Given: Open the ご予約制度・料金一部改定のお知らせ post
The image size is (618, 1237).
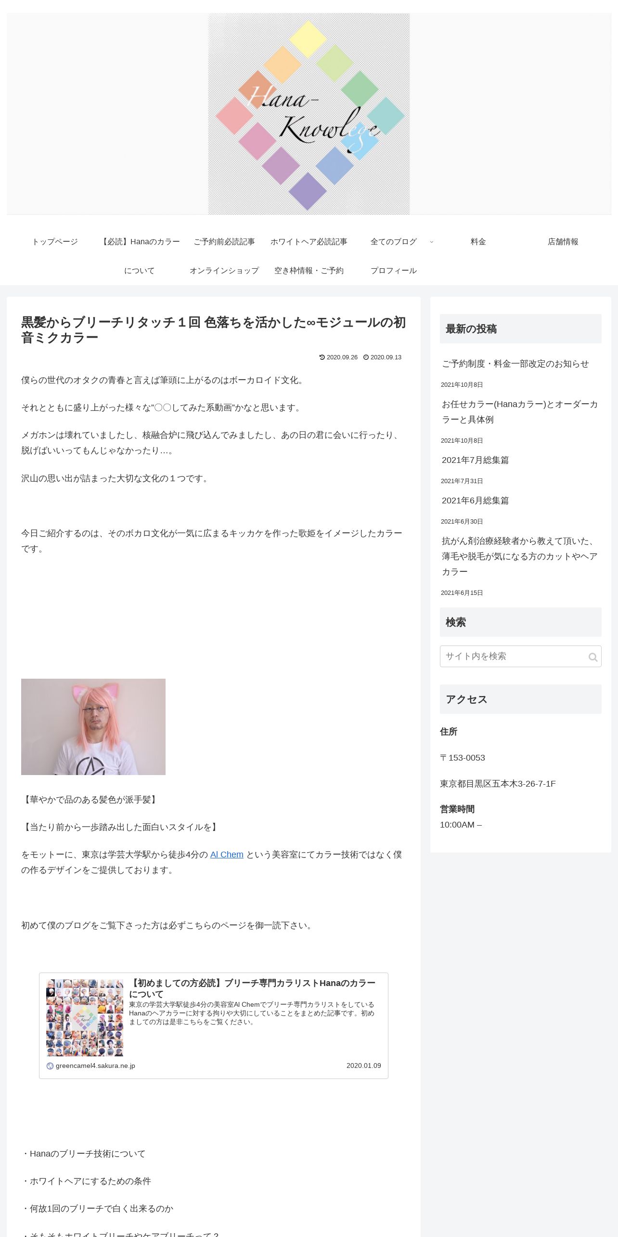Looking at the screenshot, I should (x=515, y=364).
